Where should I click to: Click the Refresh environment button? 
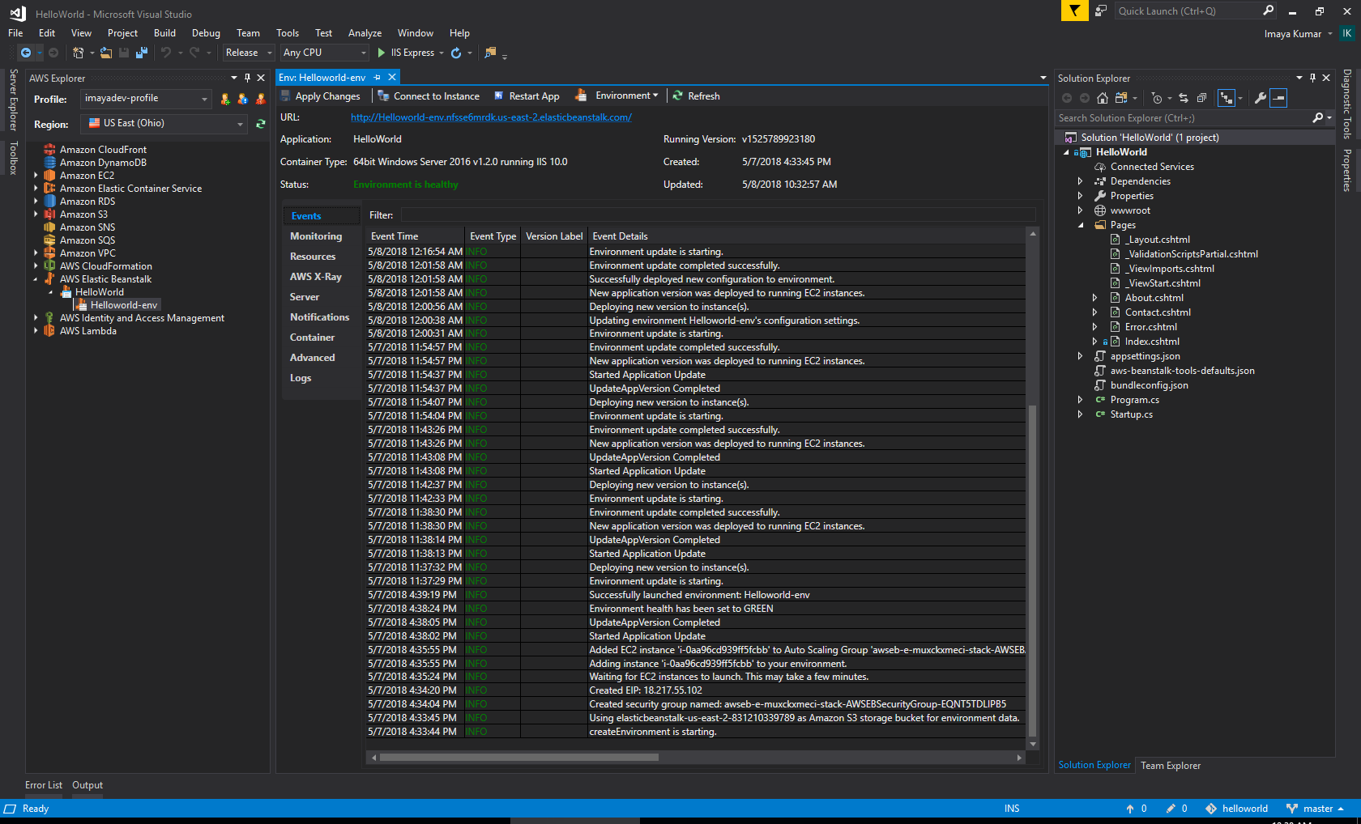[696, 96]
